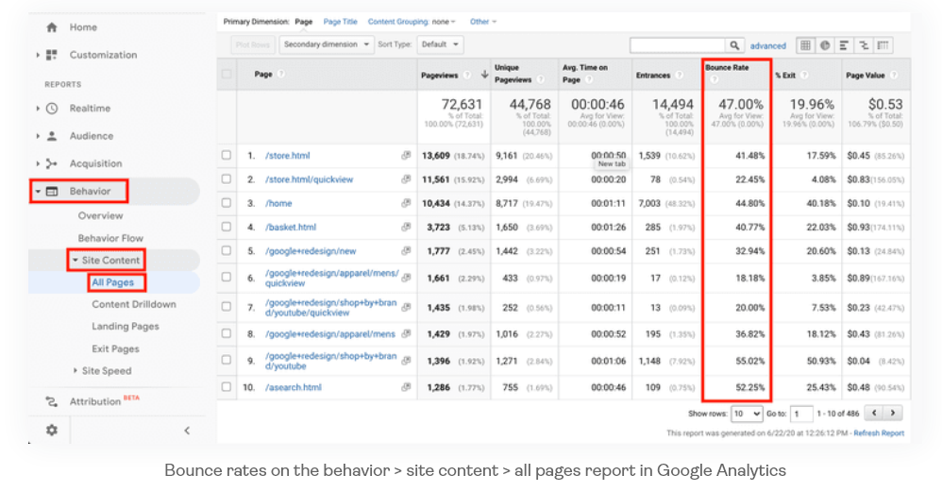
Task: Click the advanced filter link
Action: (767, 45)
